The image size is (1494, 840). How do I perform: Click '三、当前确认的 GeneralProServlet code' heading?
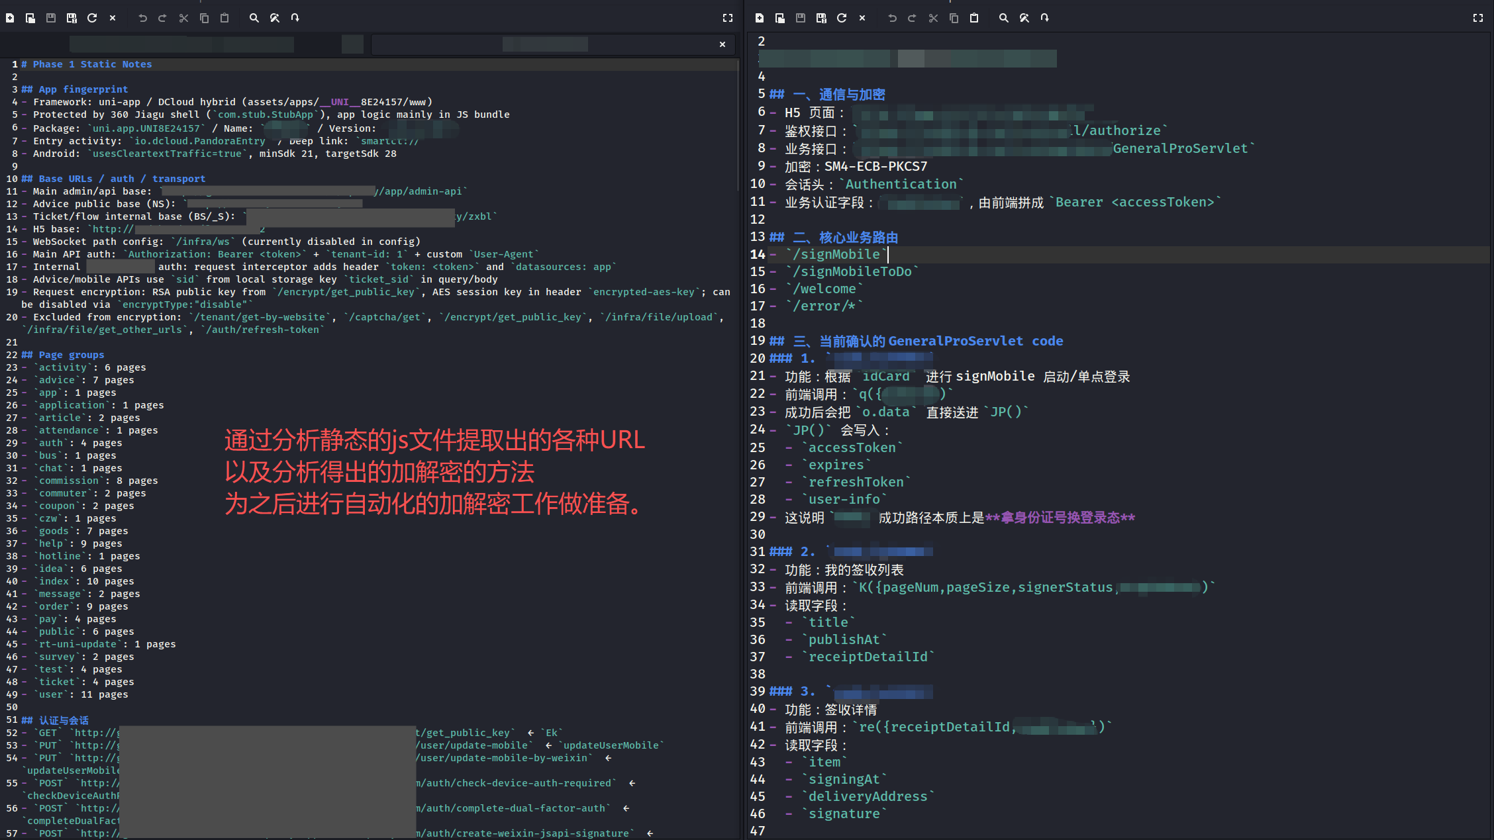coord(917,341)
